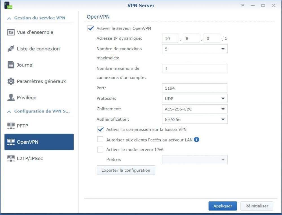The width and height of the screenshot is (282, 215).
Task: Uncheck Activer le serveur OpenVPN
Action: pyautogui.click(x=91, y=28)
